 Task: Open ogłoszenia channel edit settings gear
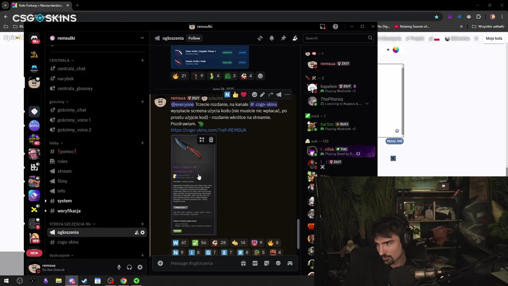point(142,232)
